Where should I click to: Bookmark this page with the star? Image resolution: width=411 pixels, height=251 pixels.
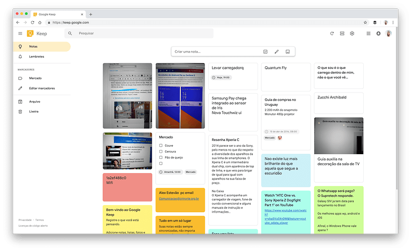tap(365, 23)
